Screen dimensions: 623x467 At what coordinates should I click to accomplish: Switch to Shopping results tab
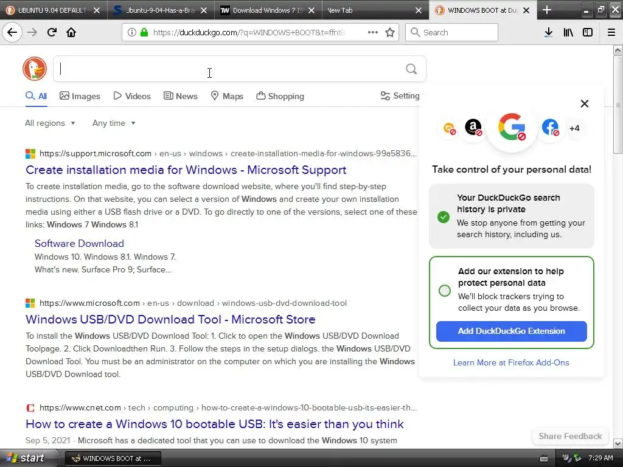(x=280, y=96)
